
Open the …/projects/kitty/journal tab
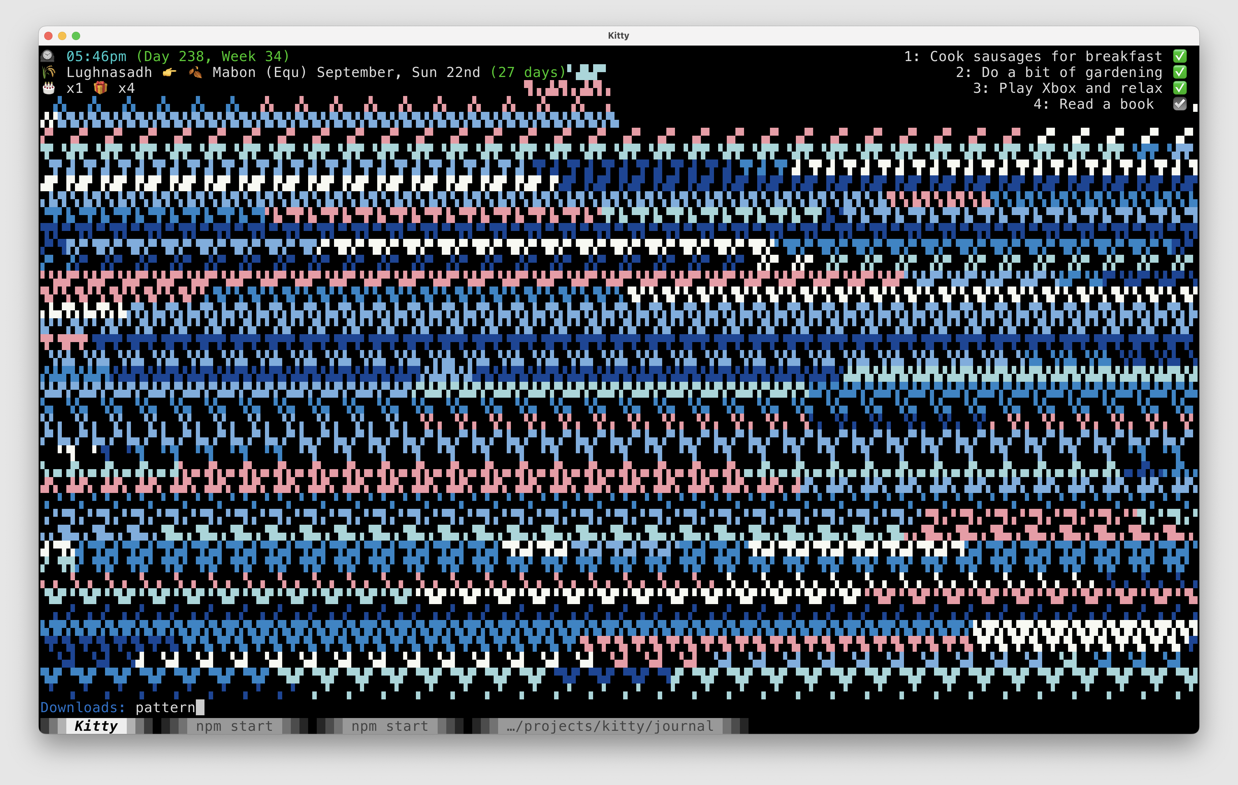(610, 725)
